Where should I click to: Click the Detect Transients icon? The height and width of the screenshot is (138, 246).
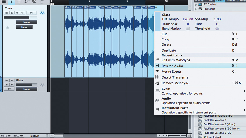[157, 77]
